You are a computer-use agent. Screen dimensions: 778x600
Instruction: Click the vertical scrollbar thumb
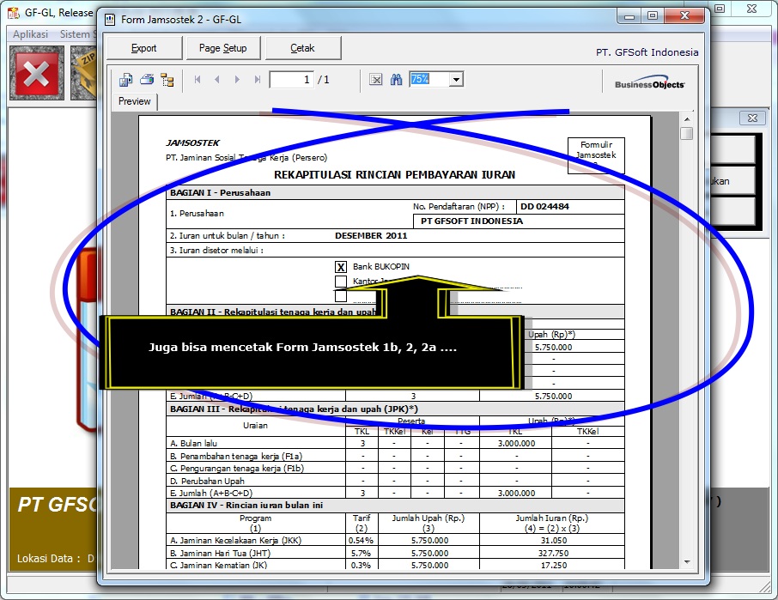[687, 133]
